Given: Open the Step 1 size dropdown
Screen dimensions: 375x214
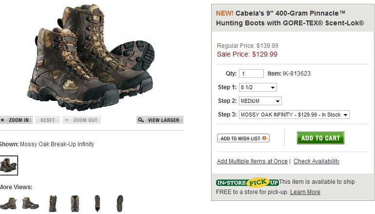Looking at the screenshot, I should (x=258, y=87).
